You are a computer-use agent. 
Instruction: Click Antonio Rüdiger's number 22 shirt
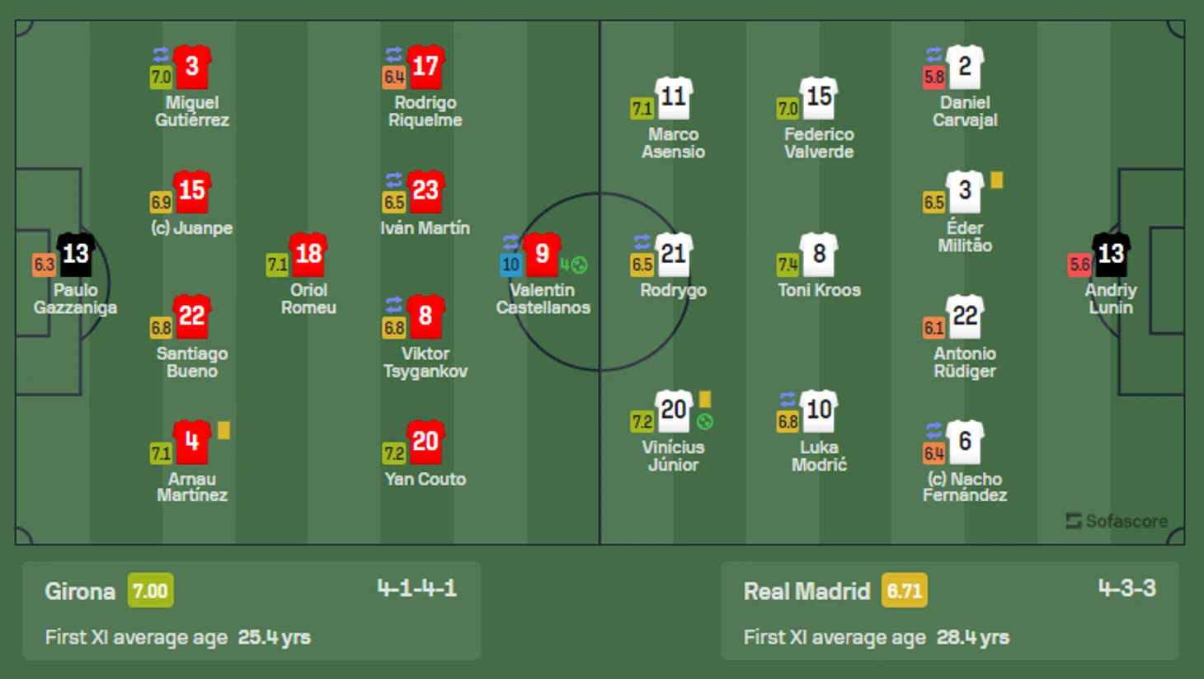coord(965,317)
